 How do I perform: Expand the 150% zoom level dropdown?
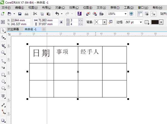click(126, 14)
